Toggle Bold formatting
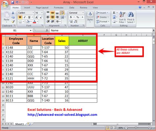 [20, 17]
